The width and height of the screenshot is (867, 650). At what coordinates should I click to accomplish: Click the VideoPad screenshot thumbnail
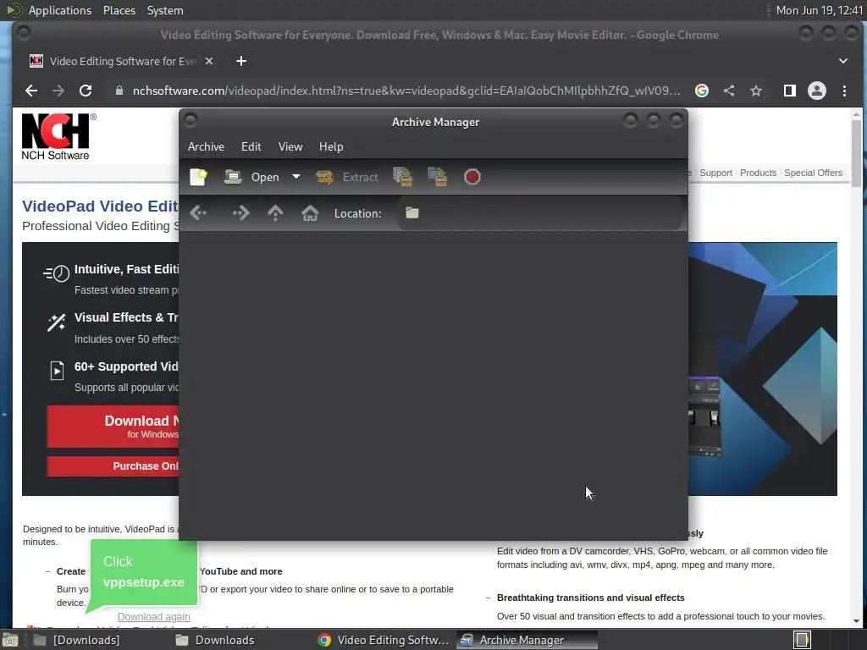(x=704, y=416)
